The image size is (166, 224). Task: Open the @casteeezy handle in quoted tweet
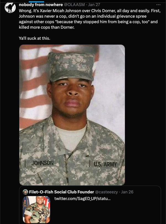tap(106, 192)
